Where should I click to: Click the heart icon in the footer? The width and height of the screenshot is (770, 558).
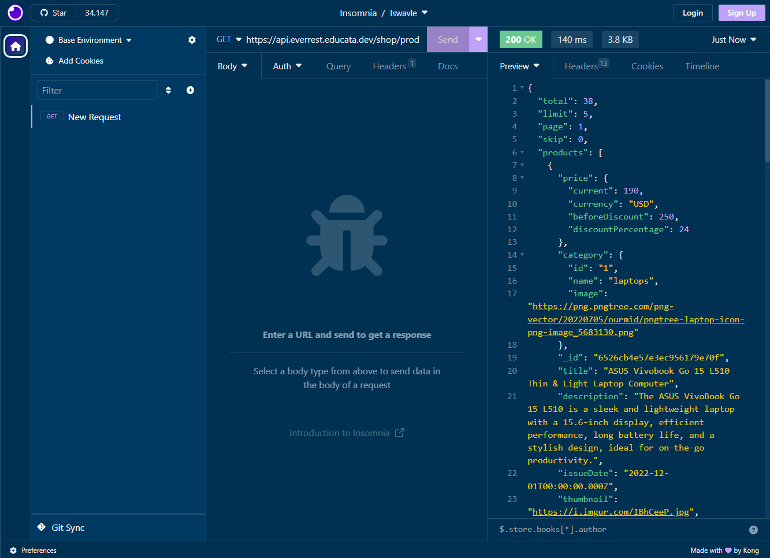pyautogui.click(x=728, y=550)
